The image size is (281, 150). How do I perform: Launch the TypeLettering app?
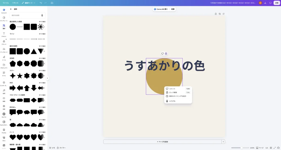point(4,123)
